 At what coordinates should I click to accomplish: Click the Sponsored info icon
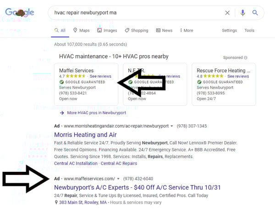pos(246,58)
